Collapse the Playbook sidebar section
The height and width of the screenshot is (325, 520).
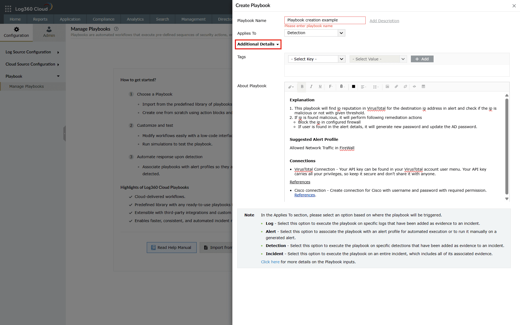coord(32,76)
